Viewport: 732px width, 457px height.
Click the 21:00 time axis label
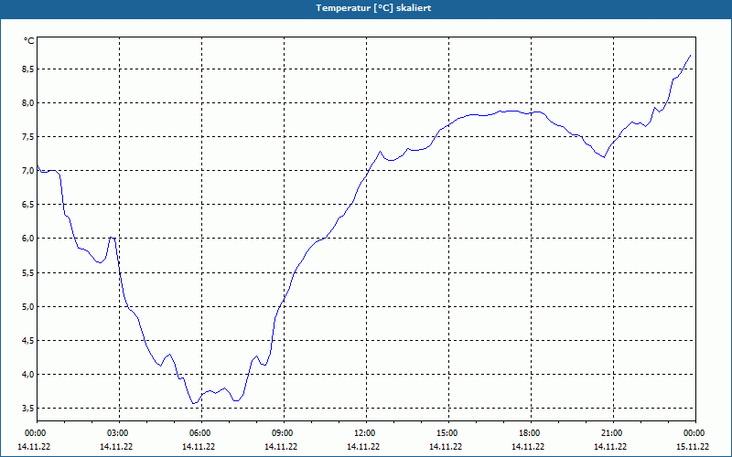[611, 433]
